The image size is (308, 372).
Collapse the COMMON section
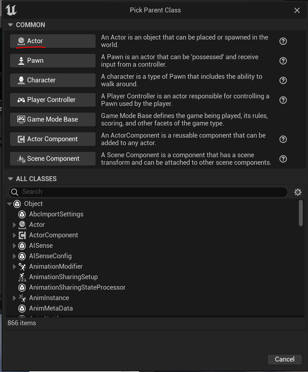click(x=10, y=25)
